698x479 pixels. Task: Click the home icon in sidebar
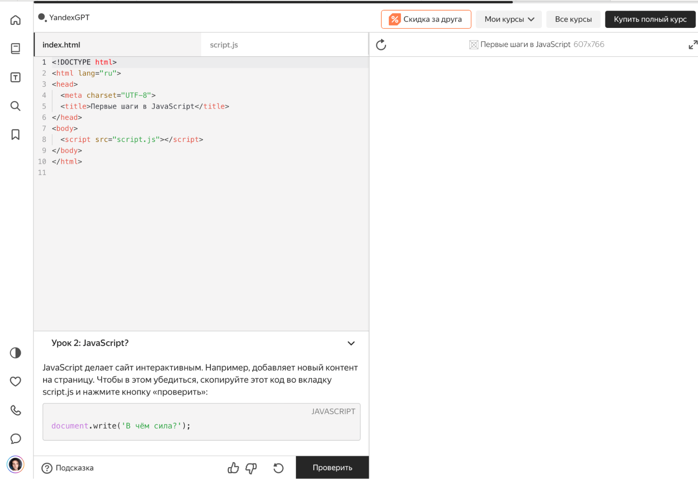[15, 20]
